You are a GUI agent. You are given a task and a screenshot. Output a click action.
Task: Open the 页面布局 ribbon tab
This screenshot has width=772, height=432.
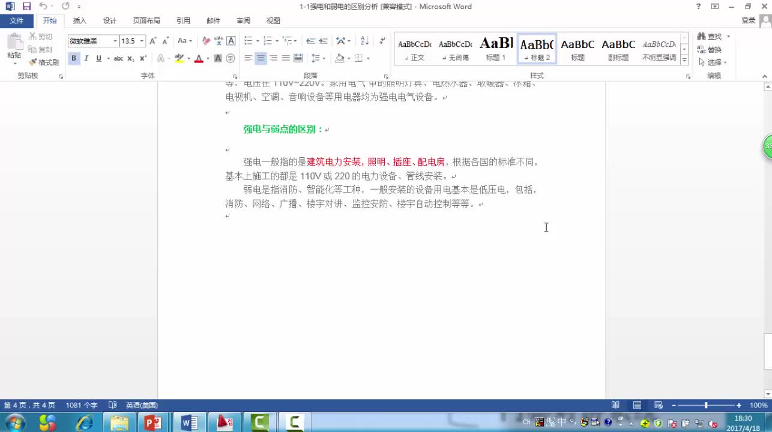pos(146,20)
